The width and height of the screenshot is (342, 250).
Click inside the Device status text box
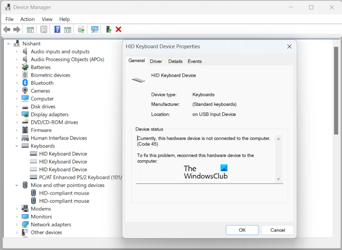pyautogui.click(x=206, y=159)
